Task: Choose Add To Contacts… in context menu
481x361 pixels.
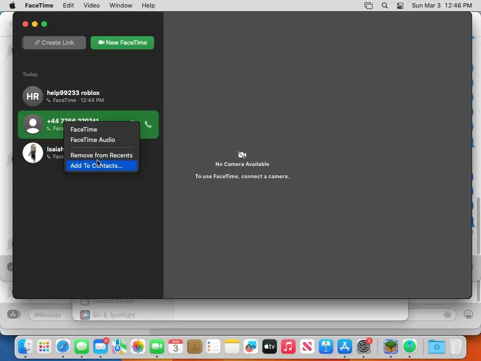Action: [101, 165]
